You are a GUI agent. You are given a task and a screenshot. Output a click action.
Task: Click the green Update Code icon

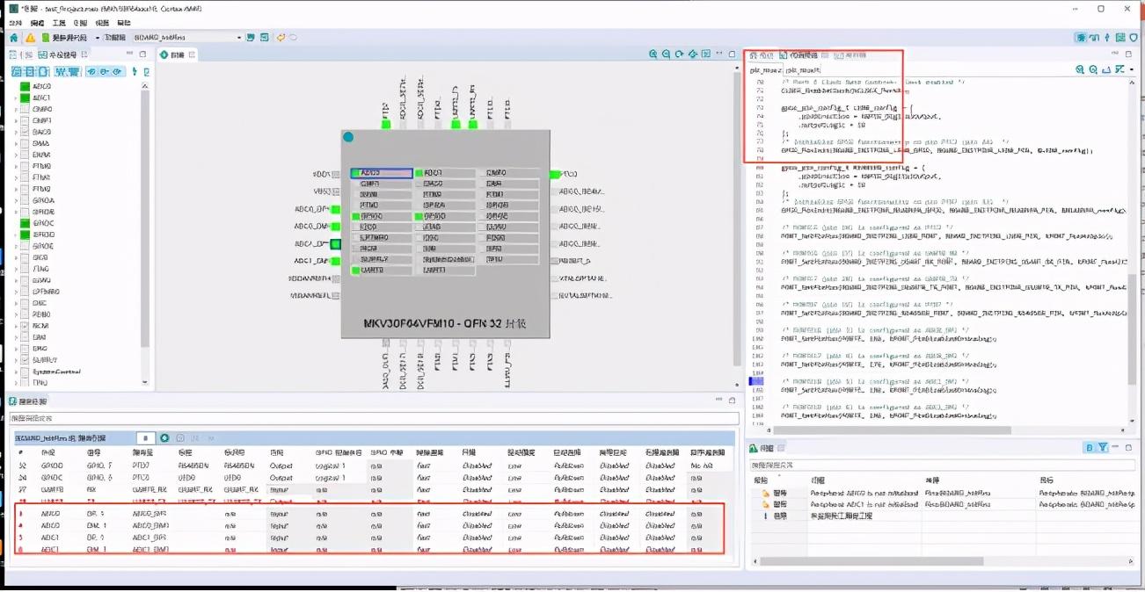point(46,38)
